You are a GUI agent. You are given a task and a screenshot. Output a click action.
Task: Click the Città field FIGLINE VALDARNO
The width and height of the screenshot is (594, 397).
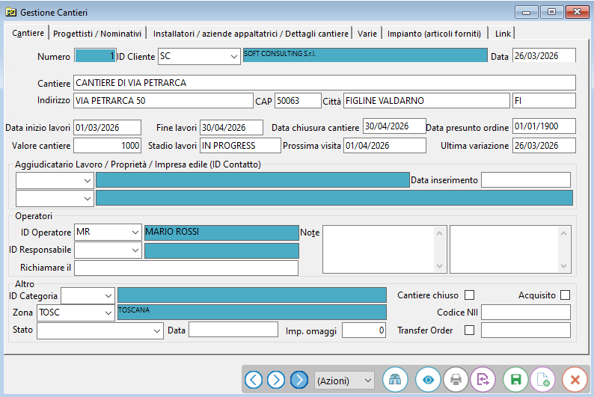pyautogui.click(x=426, y=101)
